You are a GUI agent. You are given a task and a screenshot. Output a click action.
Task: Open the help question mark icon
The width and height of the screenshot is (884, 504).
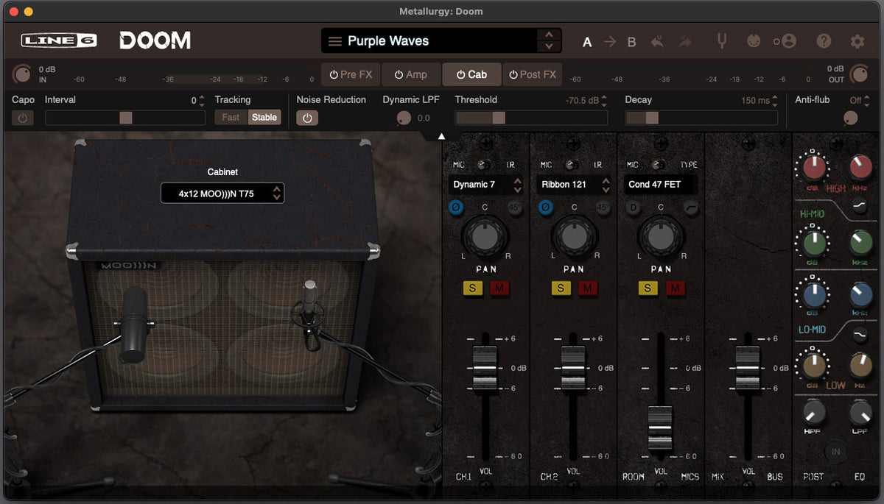pyautogui.click(x=824, y=41)
